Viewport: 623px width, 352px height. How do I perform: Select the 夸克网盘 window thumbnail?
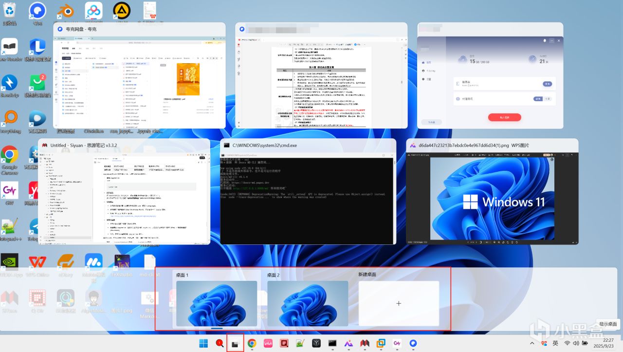(x=139, y=75)
